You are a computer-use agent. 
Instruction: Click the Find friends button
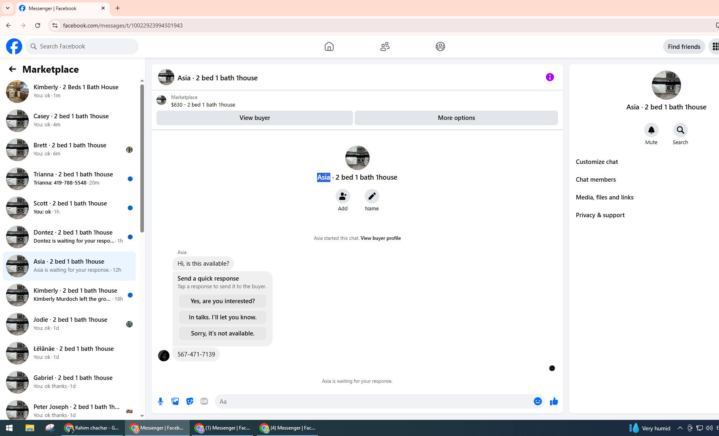[x=684, y=46]
